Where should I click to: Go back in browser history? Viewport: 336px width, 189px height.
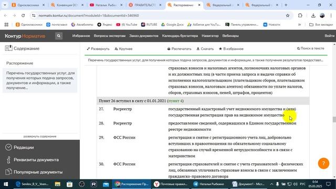click(6, 15)
